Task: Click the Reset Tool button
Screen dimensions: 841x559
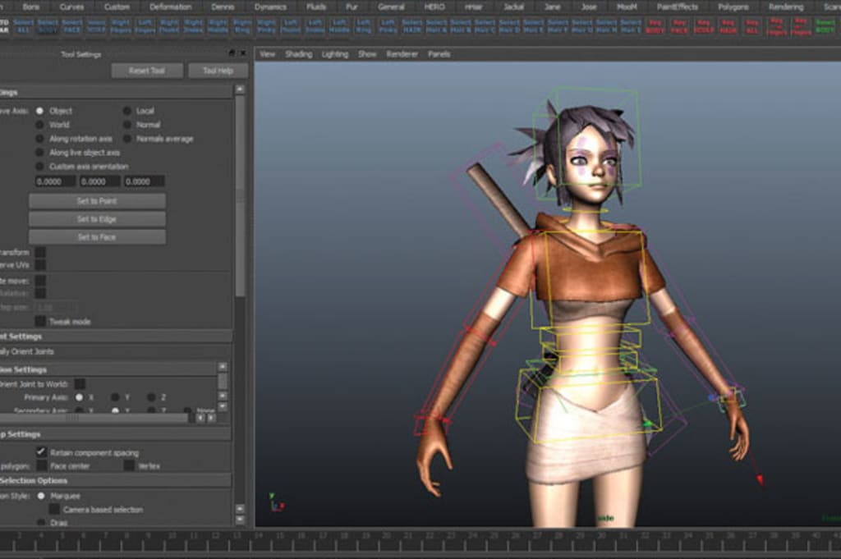Action: (147, 71)
